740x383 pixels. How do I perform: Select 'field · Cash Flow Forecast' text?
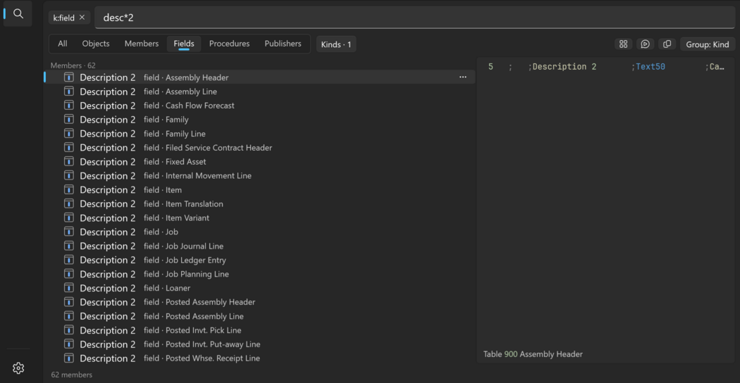(x=189, y=106)
